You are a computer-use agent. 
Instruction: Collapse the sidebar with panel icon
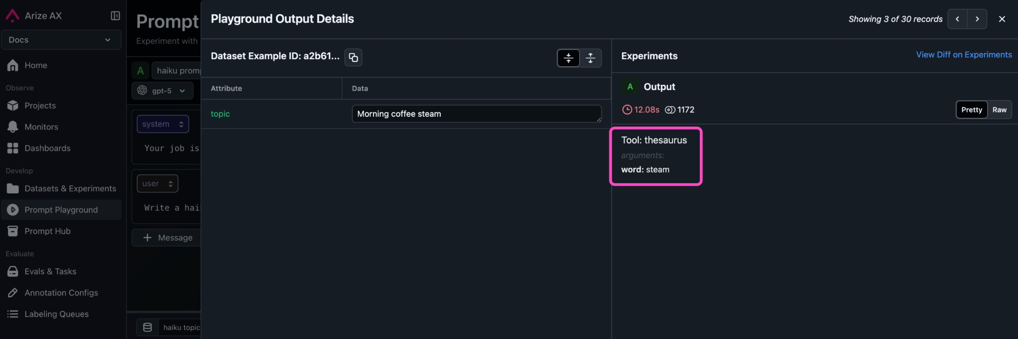click(x=115, y=16)
